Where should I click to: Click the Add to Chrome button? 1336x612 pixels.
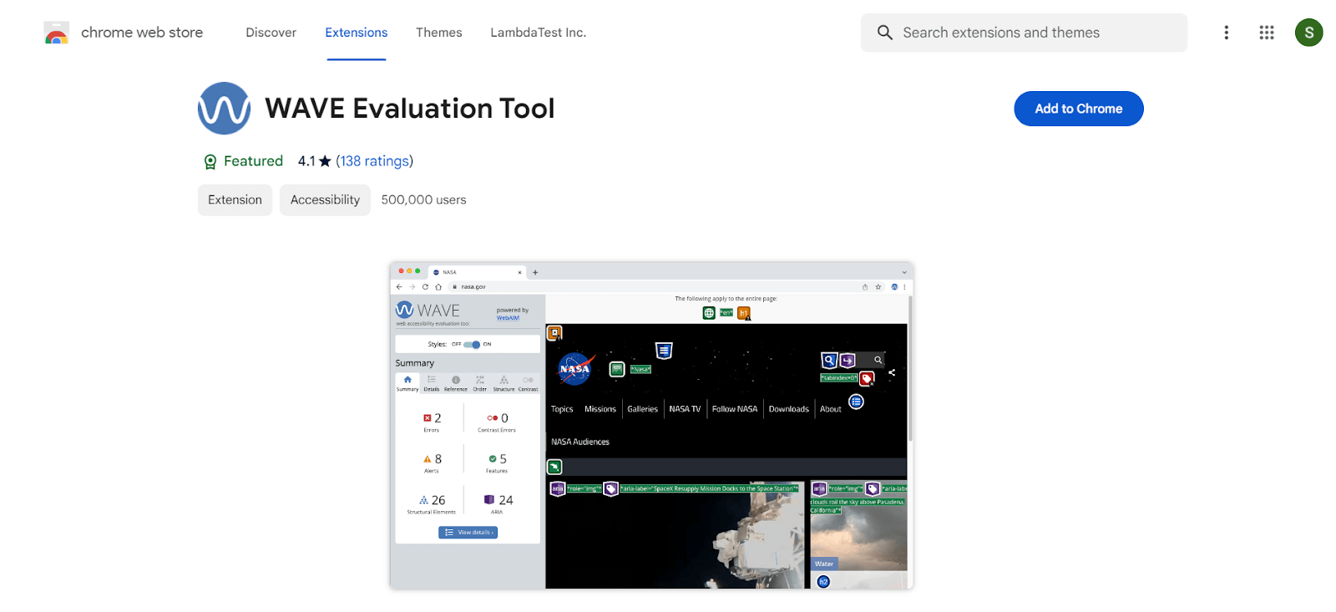click(1079, 109)
